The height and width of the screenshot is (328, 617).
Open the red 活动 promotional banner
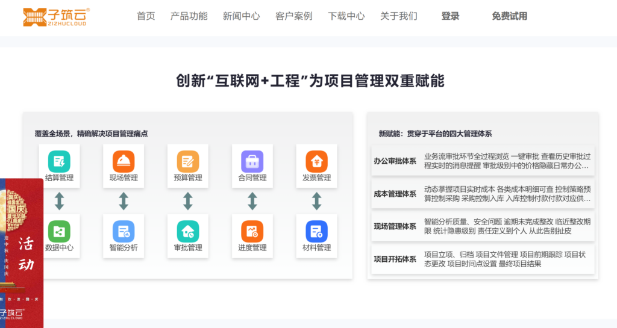[x=22, y=253]
